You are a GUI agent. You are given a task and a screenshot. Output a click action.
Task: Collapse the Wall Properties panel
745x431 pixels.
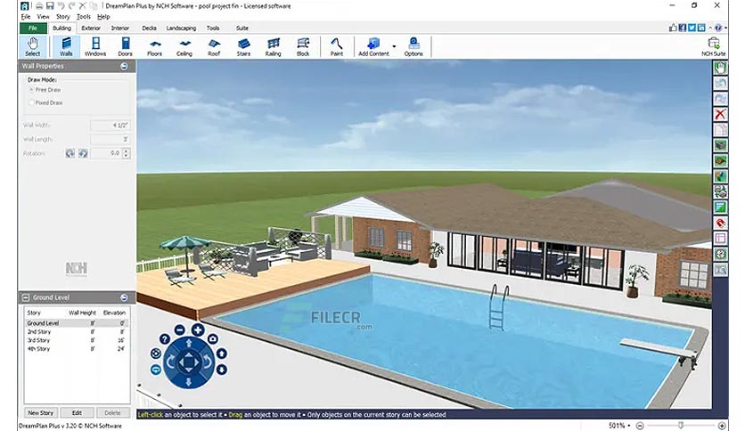click(124, 67)
